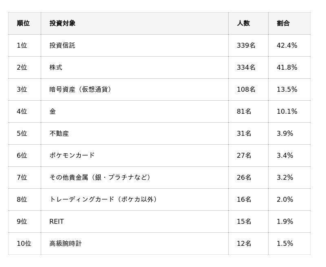Click the 339名 count cell

pos(246,45)
